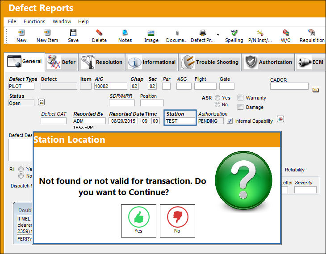This screenshot has width=326, height=254.
Task: Click the Par field
Action: click(x=166, y=86)
